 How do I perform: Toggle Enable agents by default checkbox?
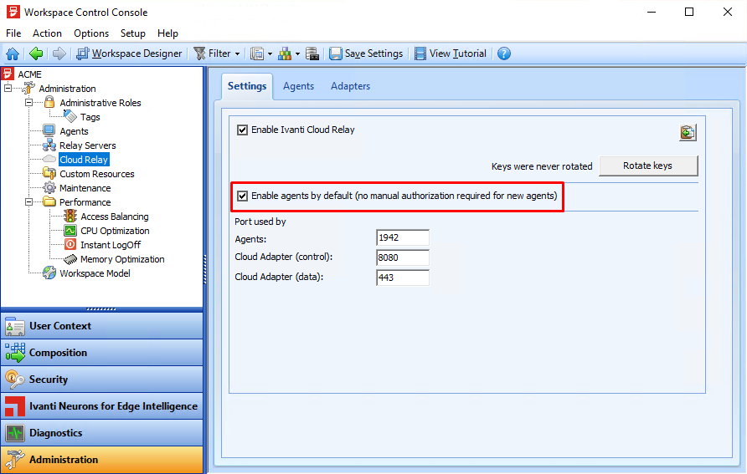pos(243,196)
